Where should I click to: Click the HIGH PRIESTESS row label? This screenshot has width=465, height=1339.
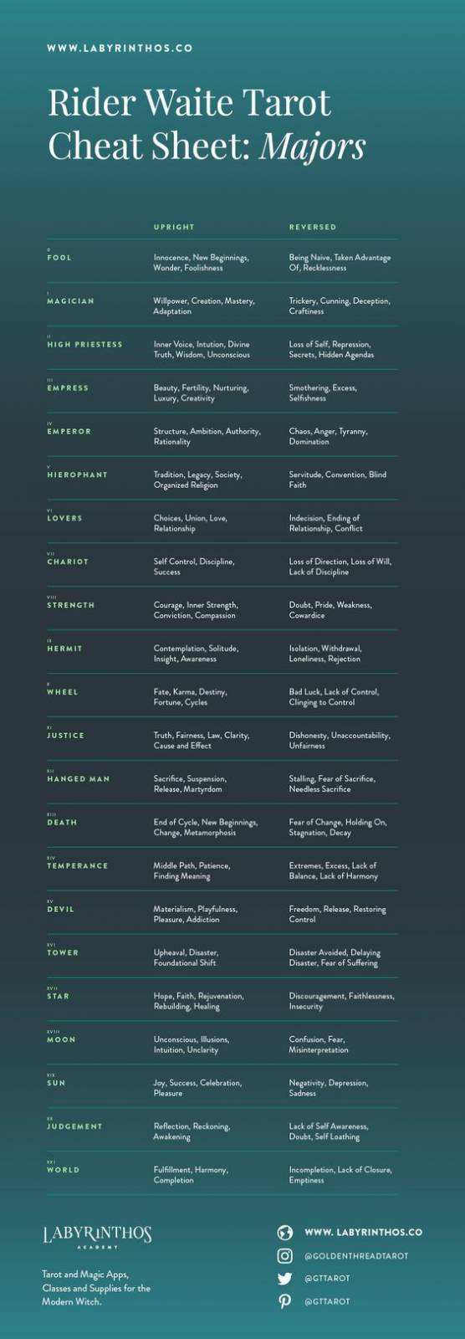coord(84,344)
